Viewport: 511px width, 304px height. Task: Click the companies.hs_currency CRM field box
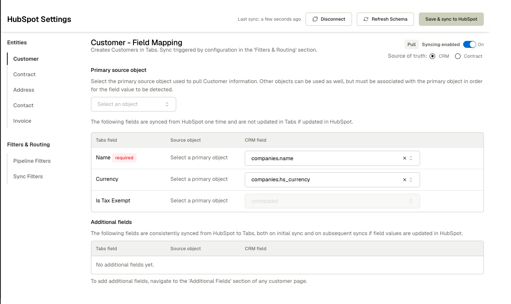(x=332, y=180)
